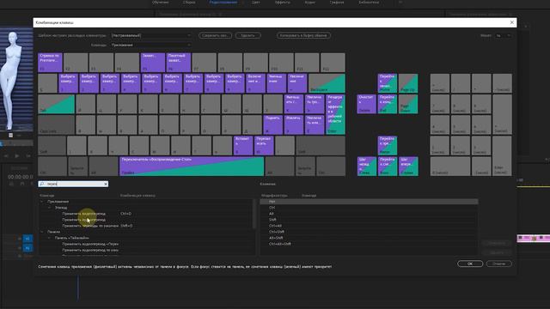Click the tall Enter key with the render effects command
Viewport: 550px width, 309px height.
click(x=336, y=114)
